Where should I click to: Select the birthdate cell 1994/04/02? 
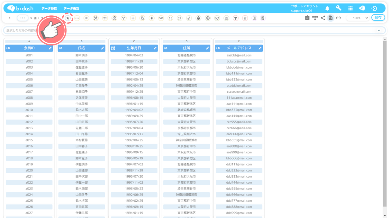click(134, 55)
